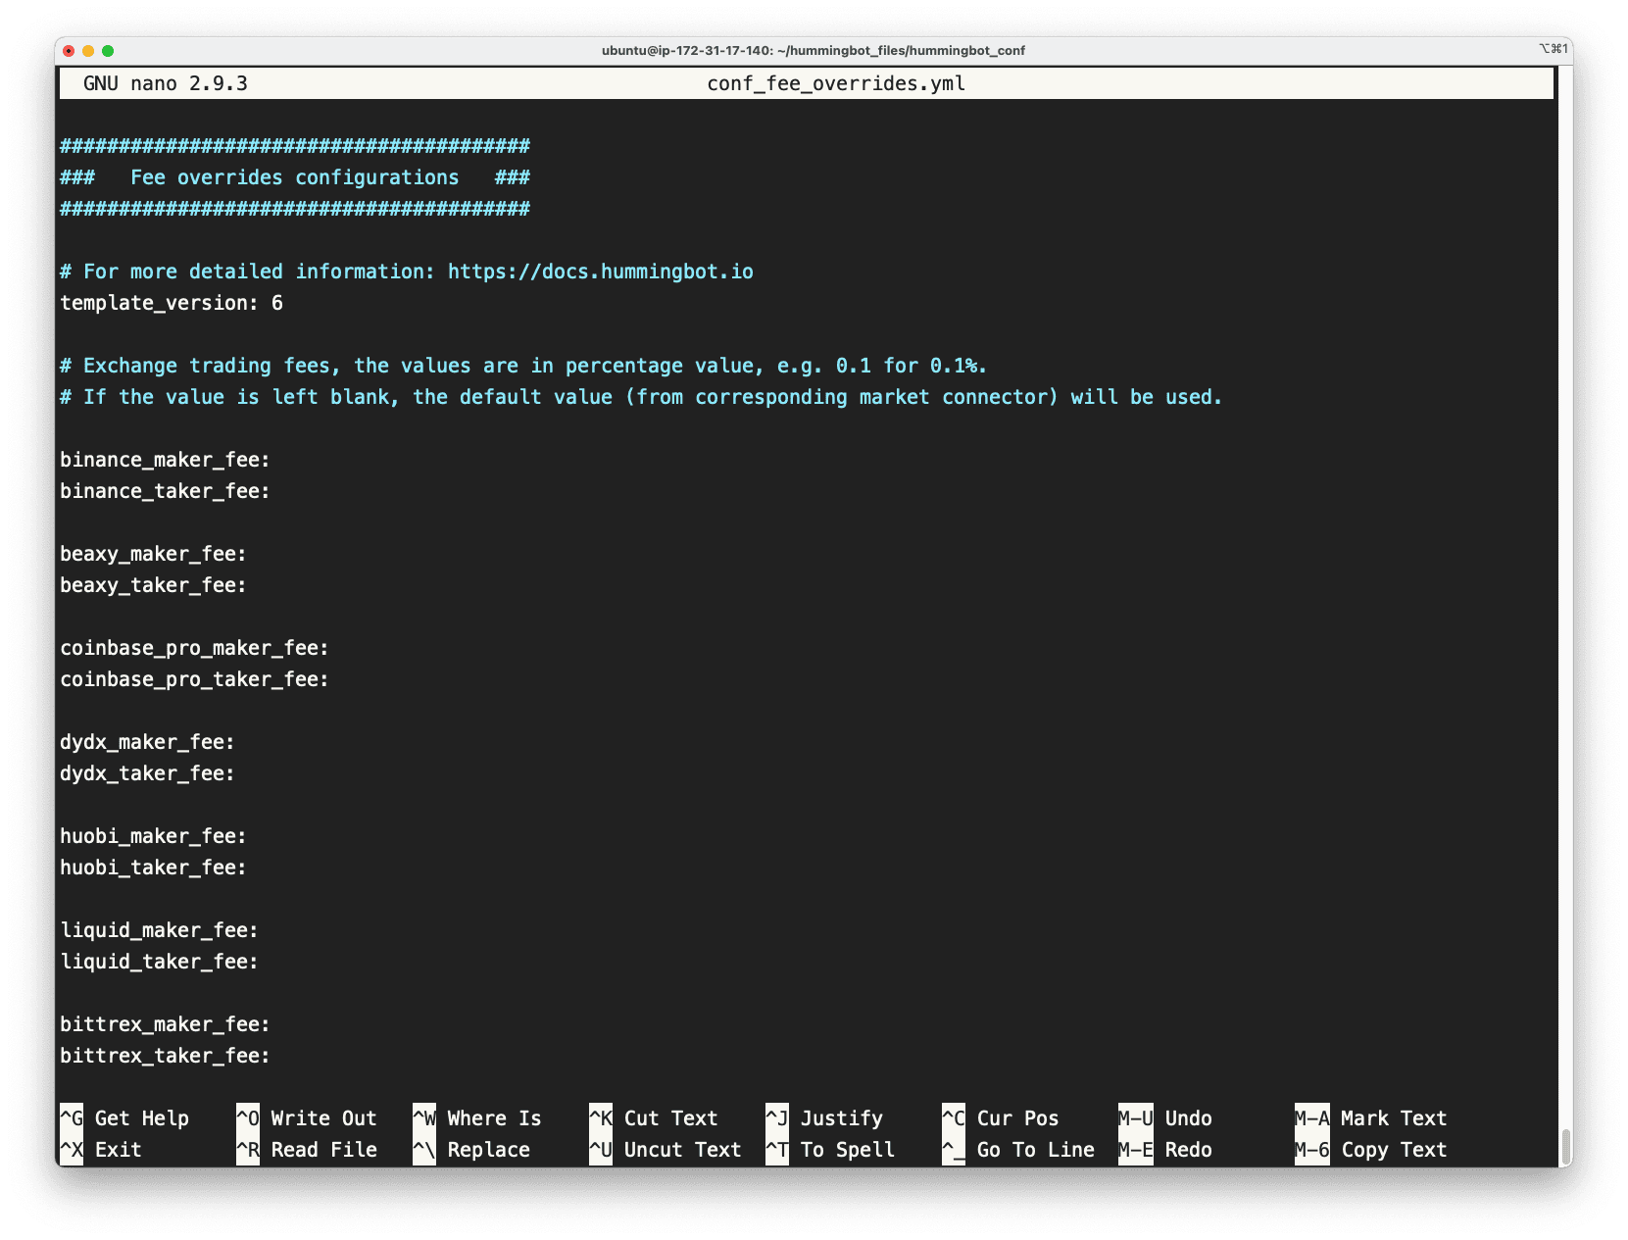
Task: Place cursor on binance_maker_fee line
Action: [x=165, y=460]
